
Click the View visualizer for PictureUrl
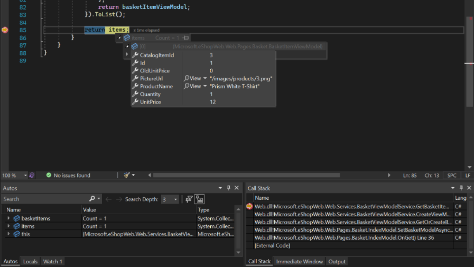click(x=192, y=79)
